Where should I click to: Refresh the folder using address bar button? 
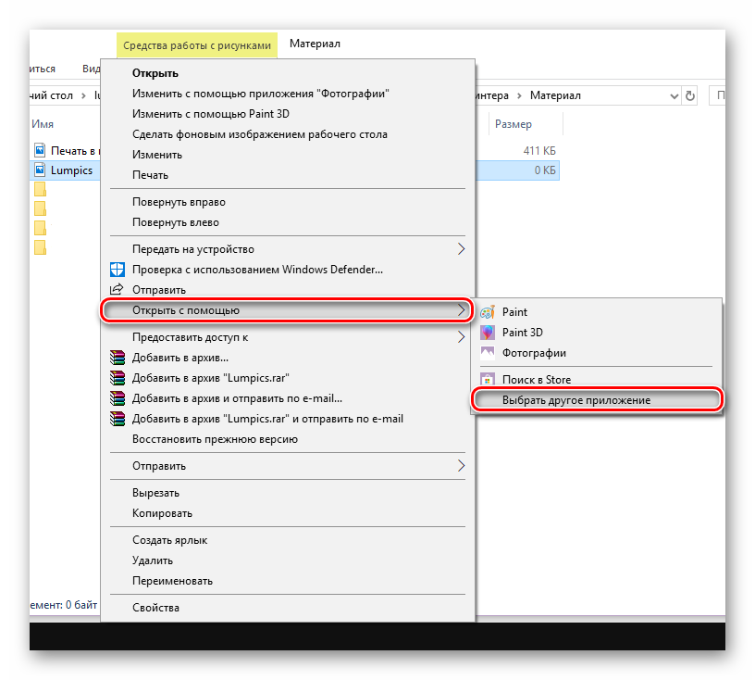click(x=689, y=95)
